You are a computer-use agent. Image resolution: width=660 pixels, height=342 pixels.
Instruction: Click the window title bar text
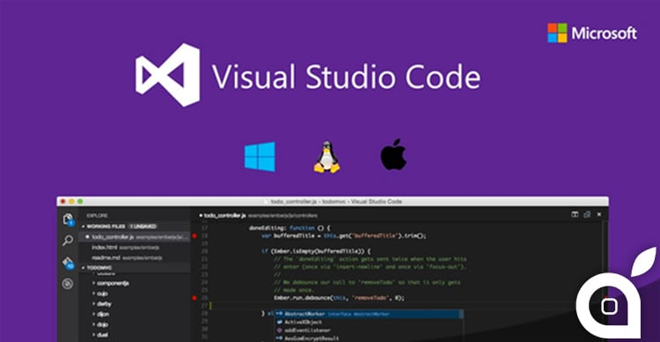pos(336,201)
